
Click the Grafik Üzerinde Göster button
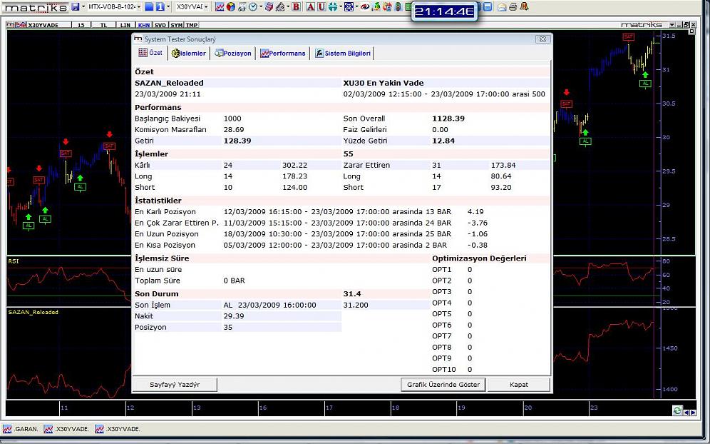tap(443, 385)
